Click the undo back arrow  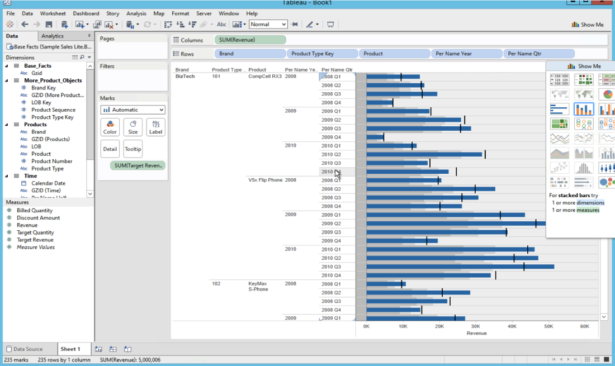[x=25, y=24]
